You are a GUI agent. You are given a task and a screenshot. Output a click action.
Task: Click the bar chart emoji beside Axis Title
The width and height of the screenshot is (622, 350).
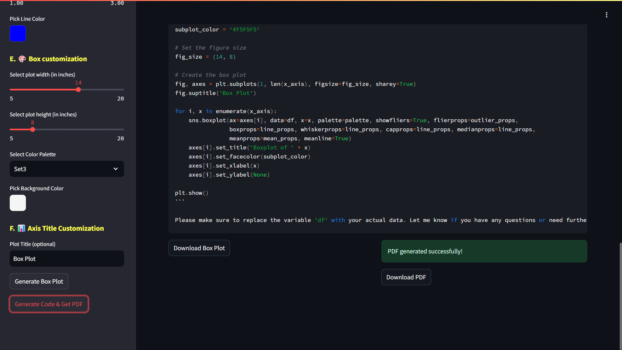(x=21, y=228)
